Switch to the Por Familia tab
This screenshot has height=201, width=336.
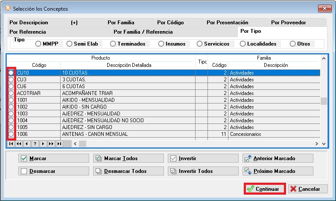[x=121, y=23]
